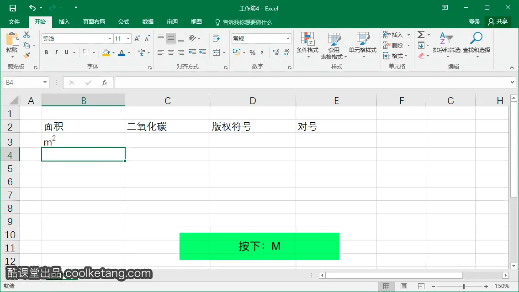Collapse the ribbon with the chevron
The width and height of the screenshot is (519, 292).
[512, 68]
